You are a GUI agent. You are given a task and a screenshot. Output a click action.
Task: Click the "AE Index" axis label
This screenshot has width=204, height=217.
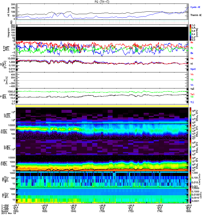[x=9, y=12]
